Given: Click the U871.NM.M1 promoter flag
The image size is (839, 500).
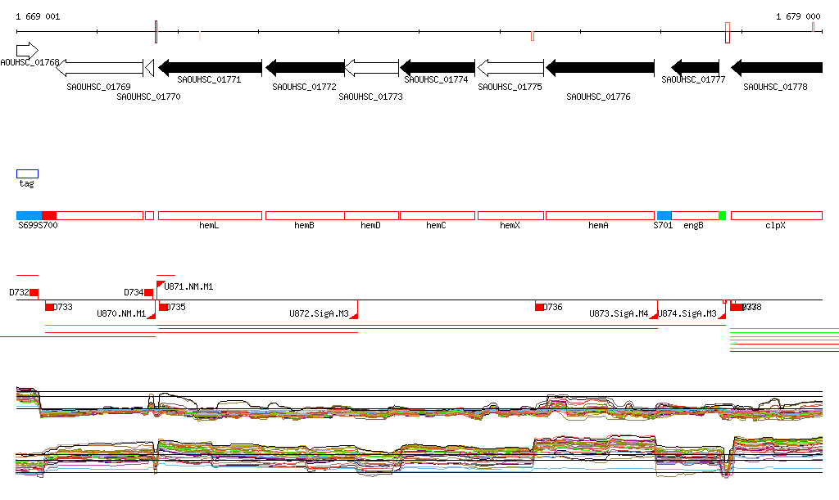Looking at the screenshot, I should 161,284.
